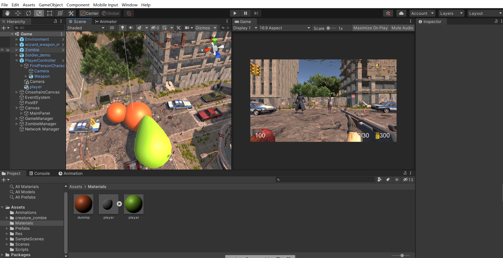Open the Layers dropdown
503x258 pixels.
(x=451, y=13)
